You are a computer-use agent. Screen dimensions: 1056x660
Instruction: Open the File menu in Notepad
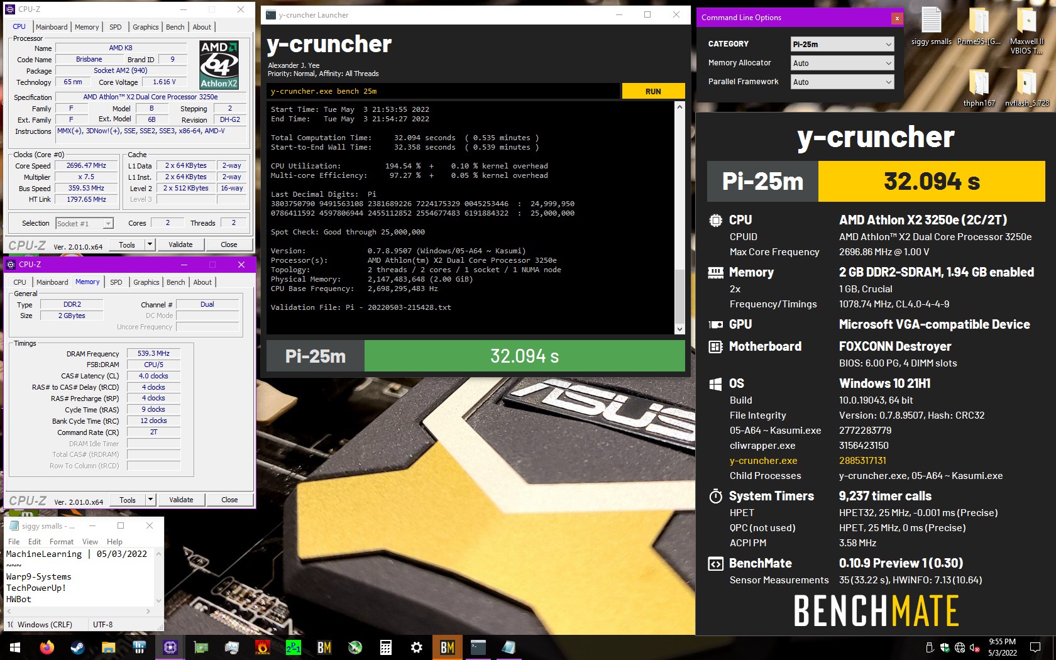[14, 542]
